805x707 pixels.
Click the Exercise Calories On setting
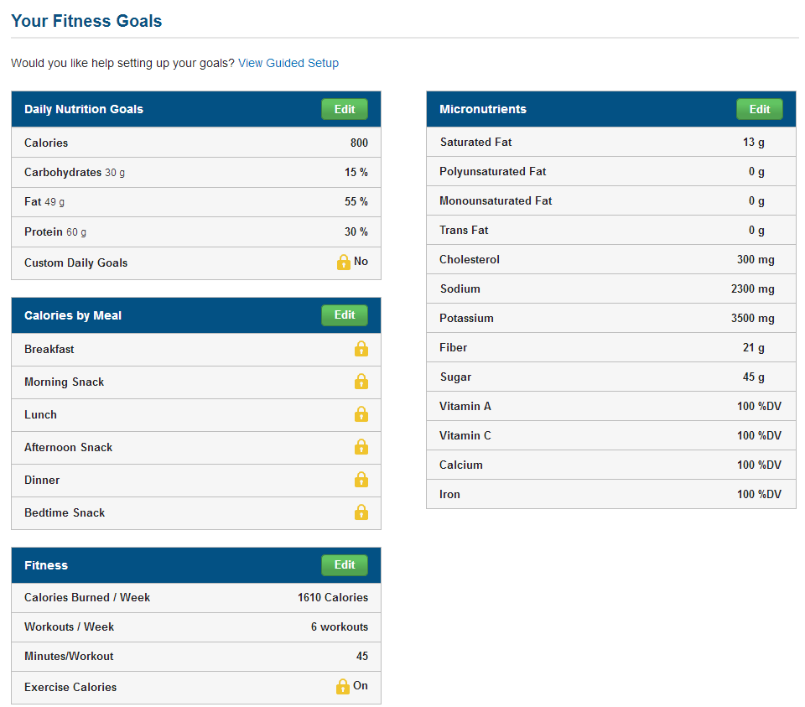(361, 685)
